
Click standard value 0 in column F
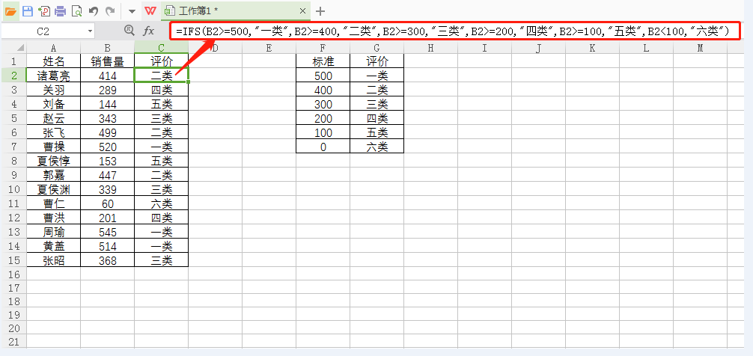click(x=323, y=147)
